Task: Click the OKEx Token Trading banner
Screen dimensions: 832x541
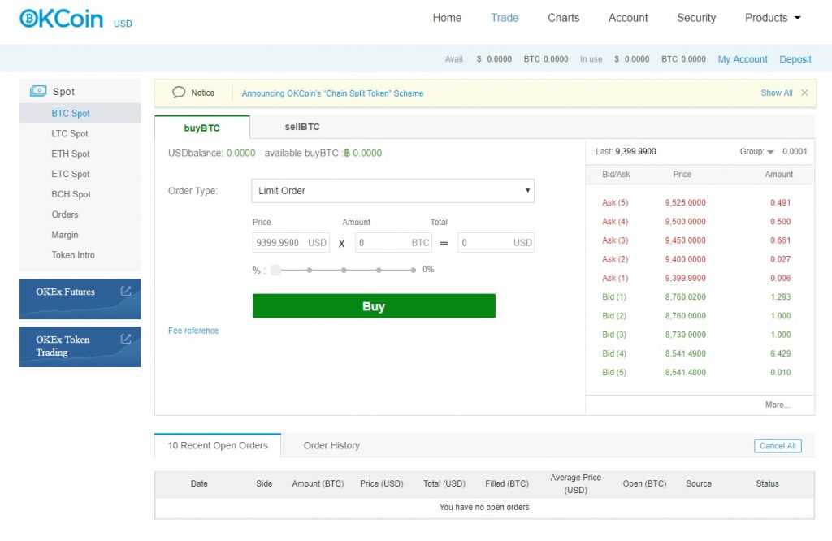Action: tap(80, 347)
